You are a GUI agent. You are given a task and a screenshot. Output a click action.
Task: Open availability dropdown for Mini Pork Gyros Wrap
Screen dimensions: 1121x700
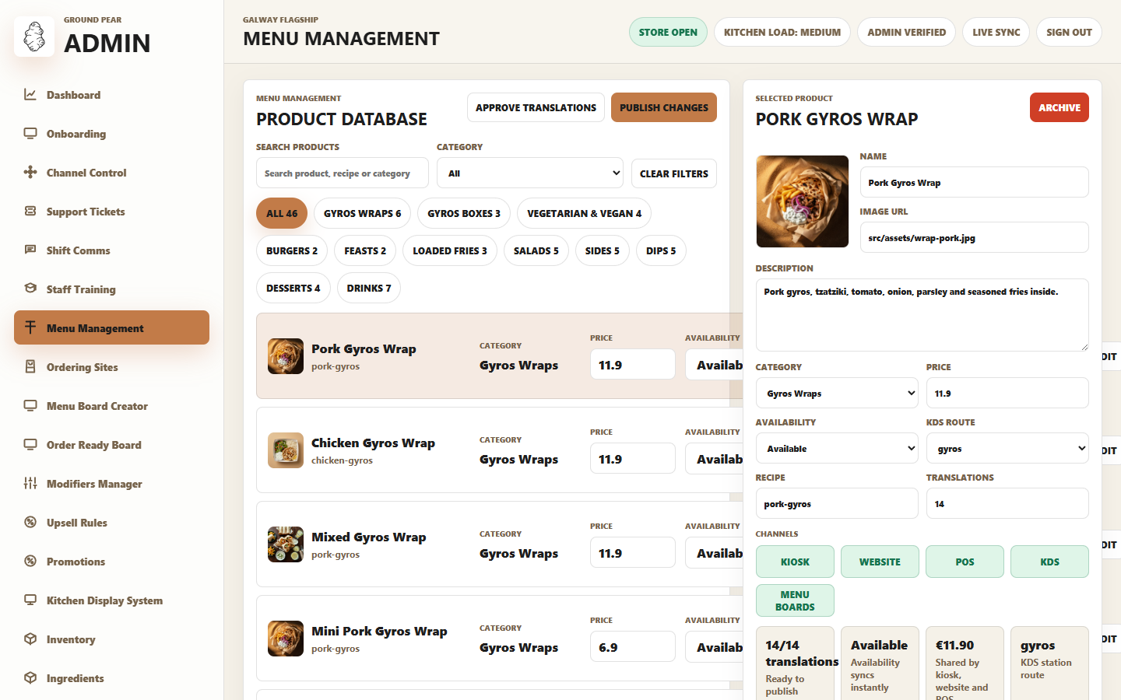tap(714, 647)
